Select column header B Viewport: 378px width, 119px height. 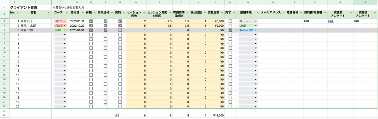click(x=36, y=2)
